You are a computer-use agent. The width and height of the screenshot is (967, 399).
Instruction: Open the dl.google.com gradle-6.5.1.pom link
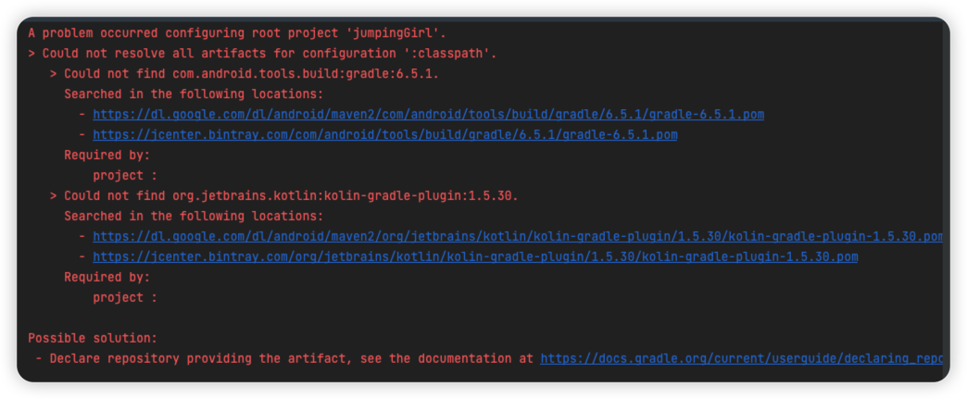428,114
